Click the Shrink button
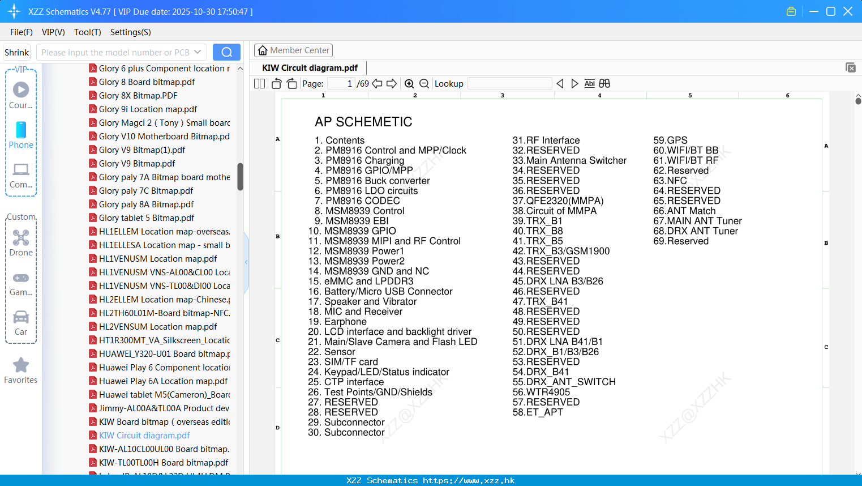Screen dimensions: 862x486 [x=16, y=52]
